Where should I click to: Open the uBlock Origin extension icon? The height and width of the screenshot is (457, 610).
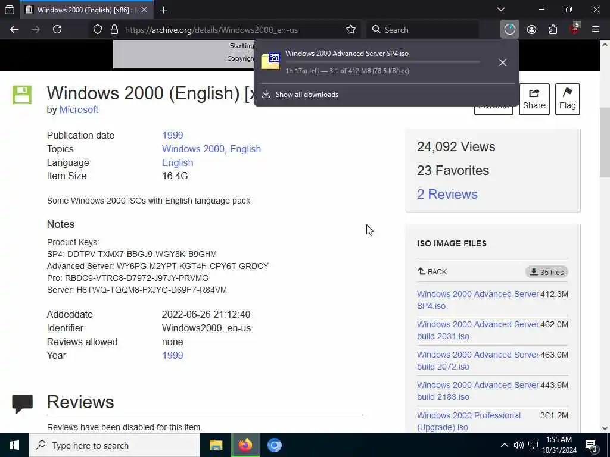575,29
